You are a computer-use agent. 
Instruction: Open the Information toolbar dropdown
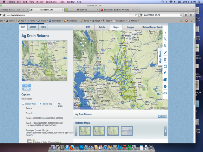click(x=56, y=21)
